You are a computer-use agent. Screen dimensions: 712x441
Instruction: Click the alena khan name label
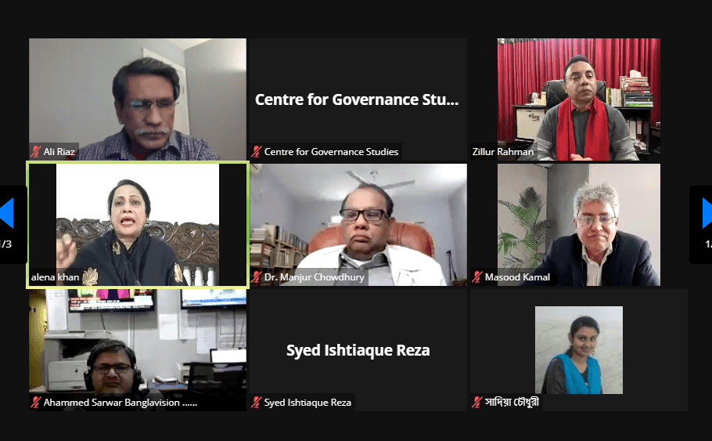pos(55,277)
